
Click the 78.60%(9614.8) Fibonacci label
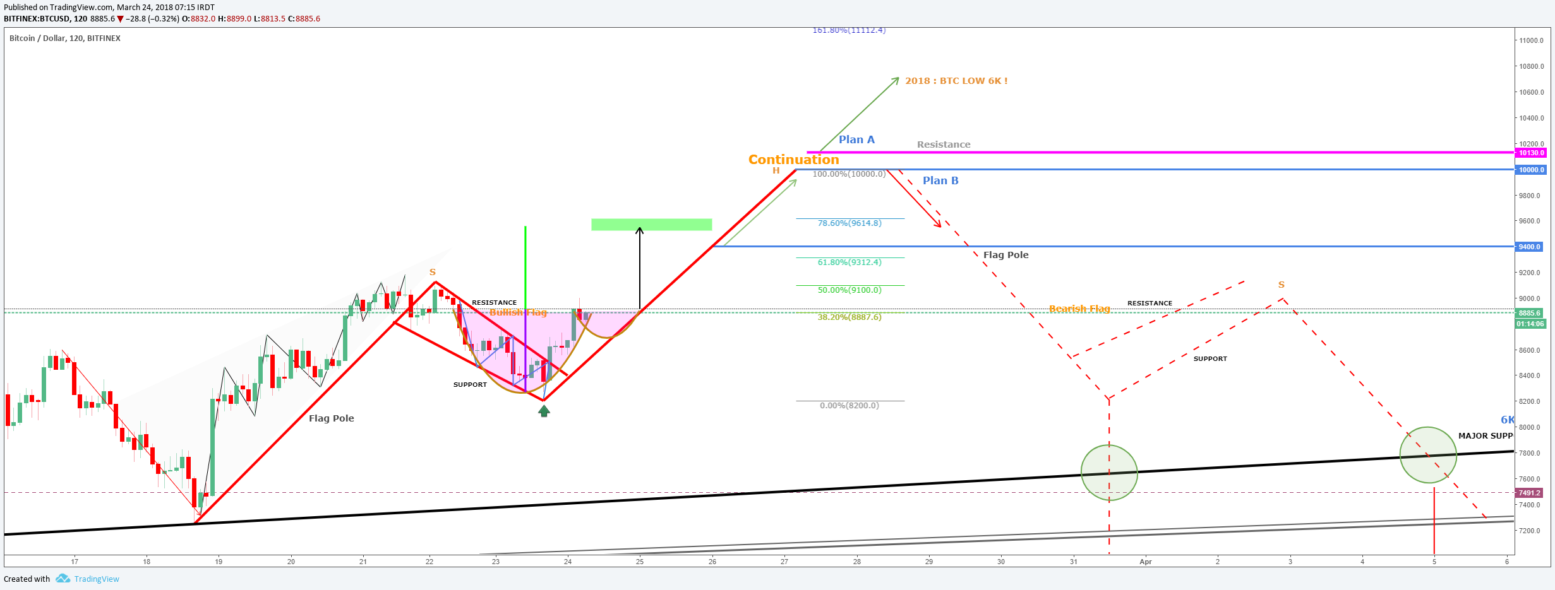pyautogui.click(x=850, y=223)
